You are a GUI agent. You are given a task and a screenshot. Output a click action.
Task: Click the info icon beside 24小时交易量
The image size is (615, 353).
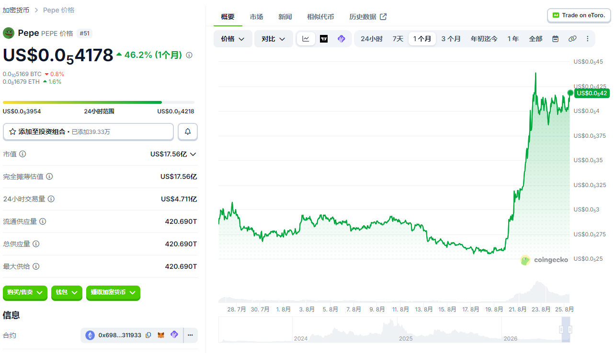point(51,199)
